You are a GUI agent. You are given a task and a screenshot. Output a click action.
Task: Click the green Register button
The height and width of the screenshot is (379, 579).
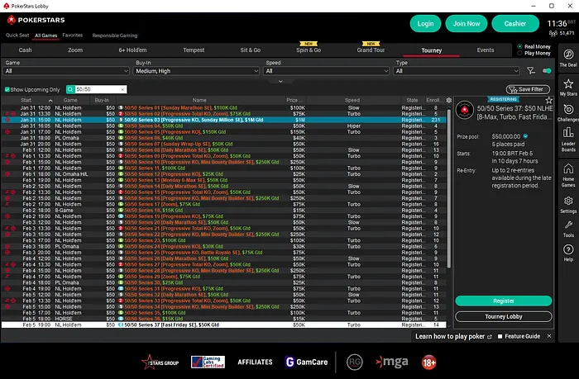tap(504, 301)
